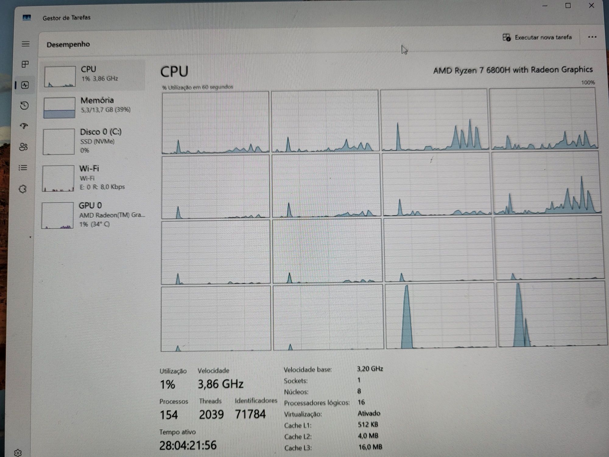
Task: Click the 71784 identificadores count
Action: point(250,414)
